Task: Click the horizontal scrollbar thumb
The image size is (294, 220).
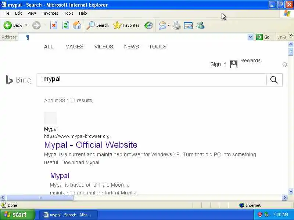Action: pyautogui.click(x=40, y=198)
